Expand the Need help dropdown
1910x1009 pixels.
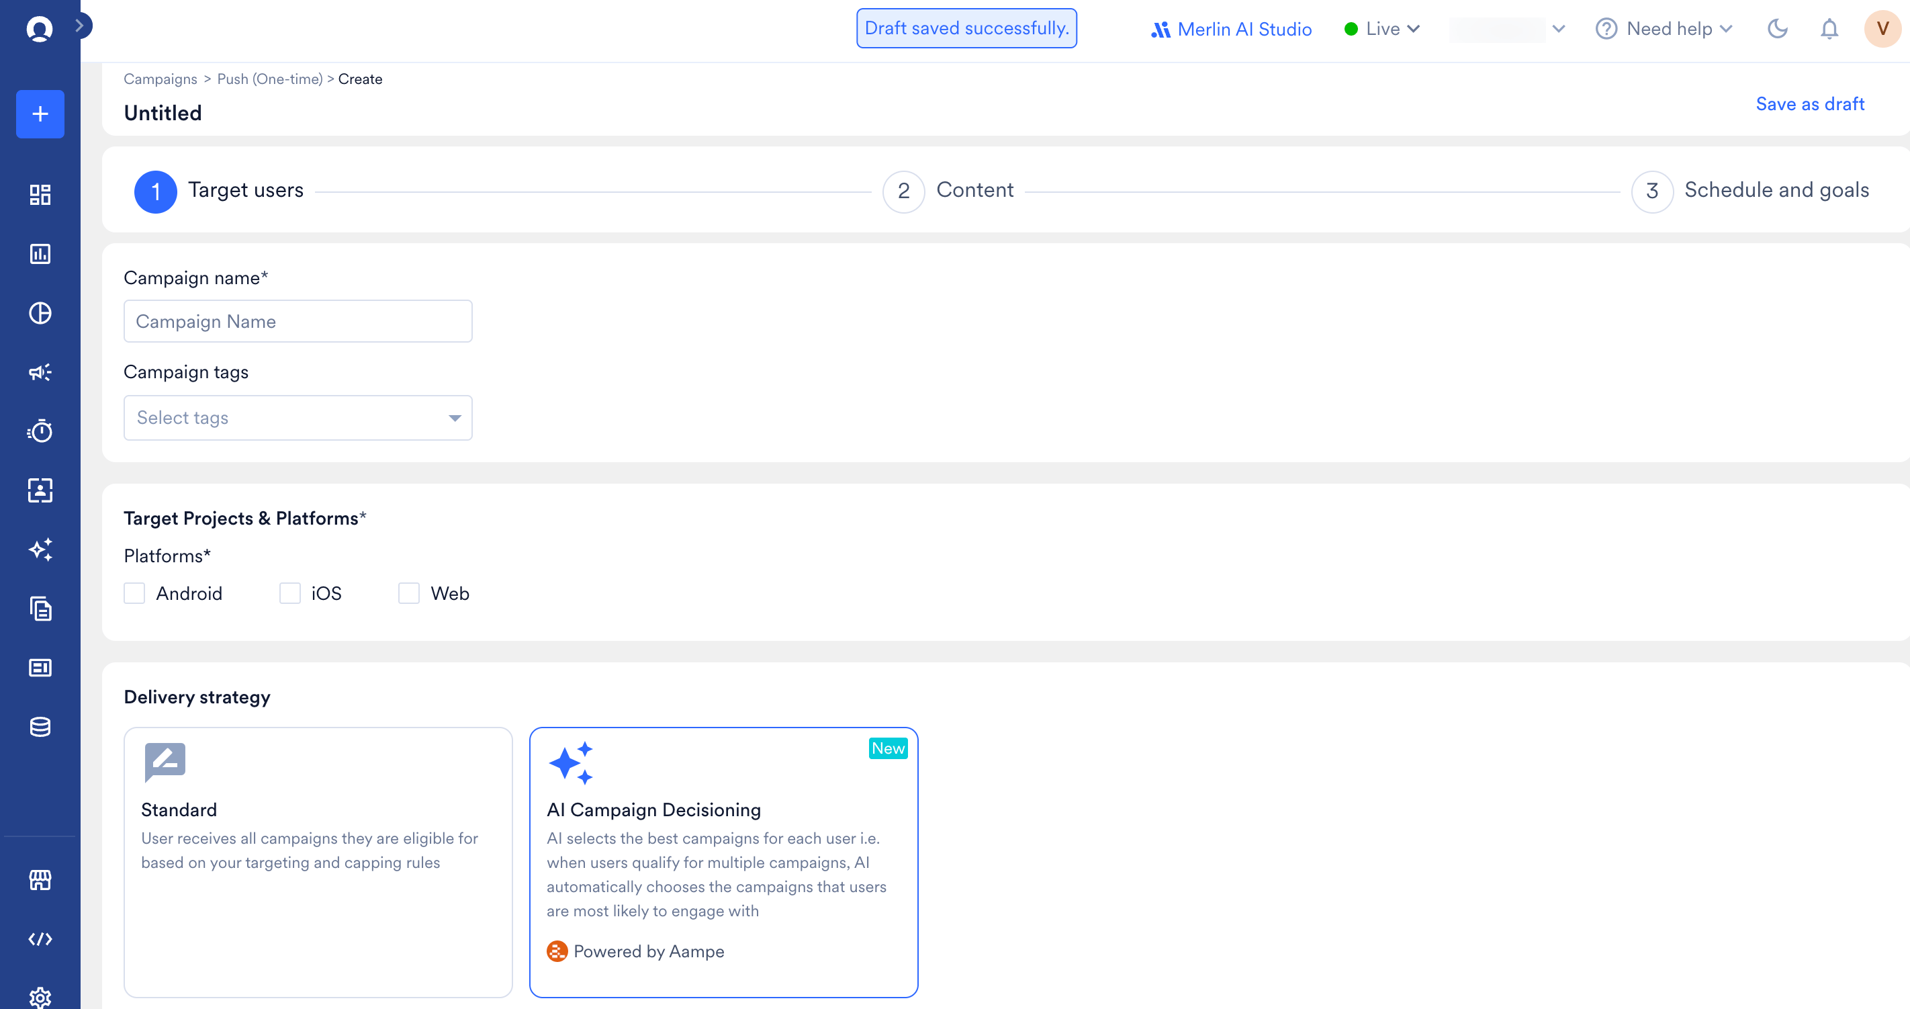coord(1664,29)
